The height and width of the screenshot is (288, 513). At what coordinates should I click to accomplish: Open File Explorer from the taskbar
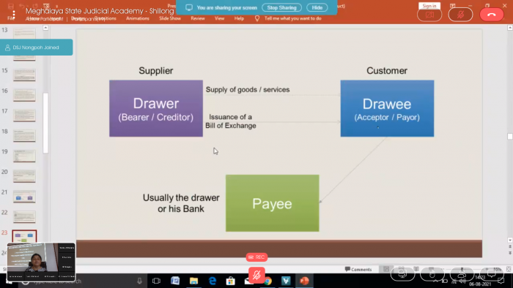[193, 281]
